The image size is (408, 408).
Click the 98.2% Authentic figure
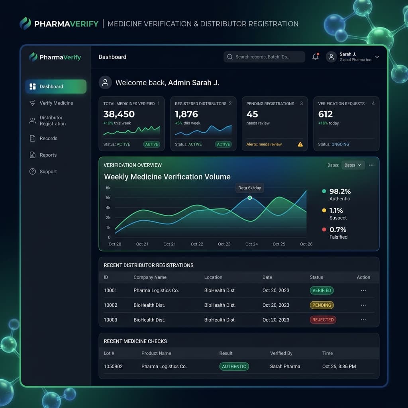(x=340, y=192)
